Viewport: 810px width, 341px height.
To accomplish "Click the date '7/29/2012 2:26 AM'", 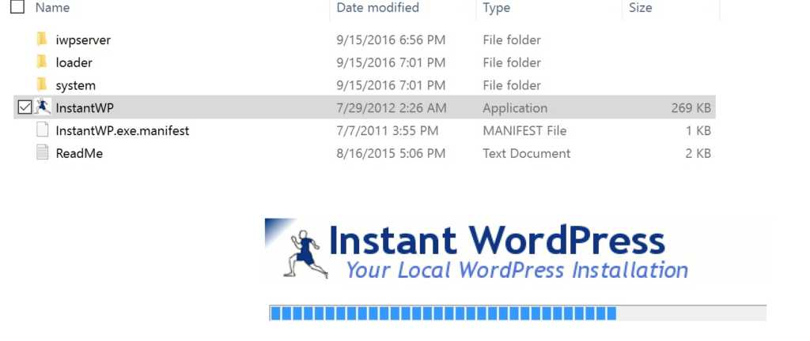I will [391, 107].
